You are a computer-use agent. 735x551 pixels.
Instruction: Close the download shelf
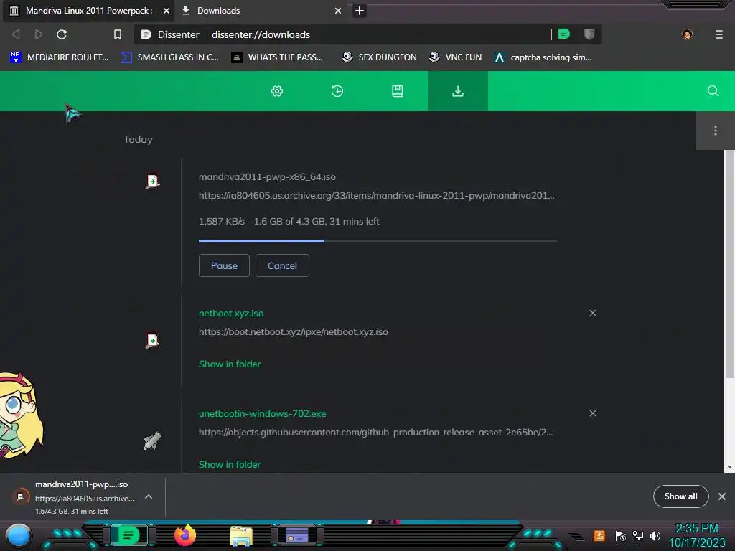(722, 496)
